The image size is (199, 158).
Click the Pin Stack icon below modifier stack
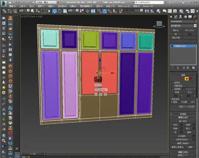(173, 68)
